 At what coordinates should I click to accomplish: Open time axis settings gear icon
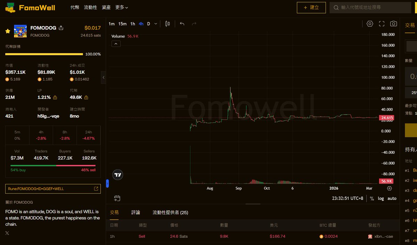[x=389, y=188]
